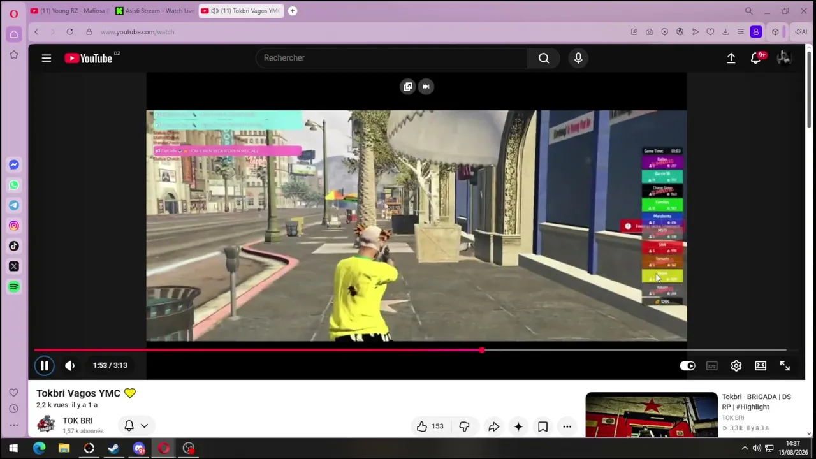Switch to the Asis6 Stream tab
The image size is (816, 459).
(x=155, y=11)
